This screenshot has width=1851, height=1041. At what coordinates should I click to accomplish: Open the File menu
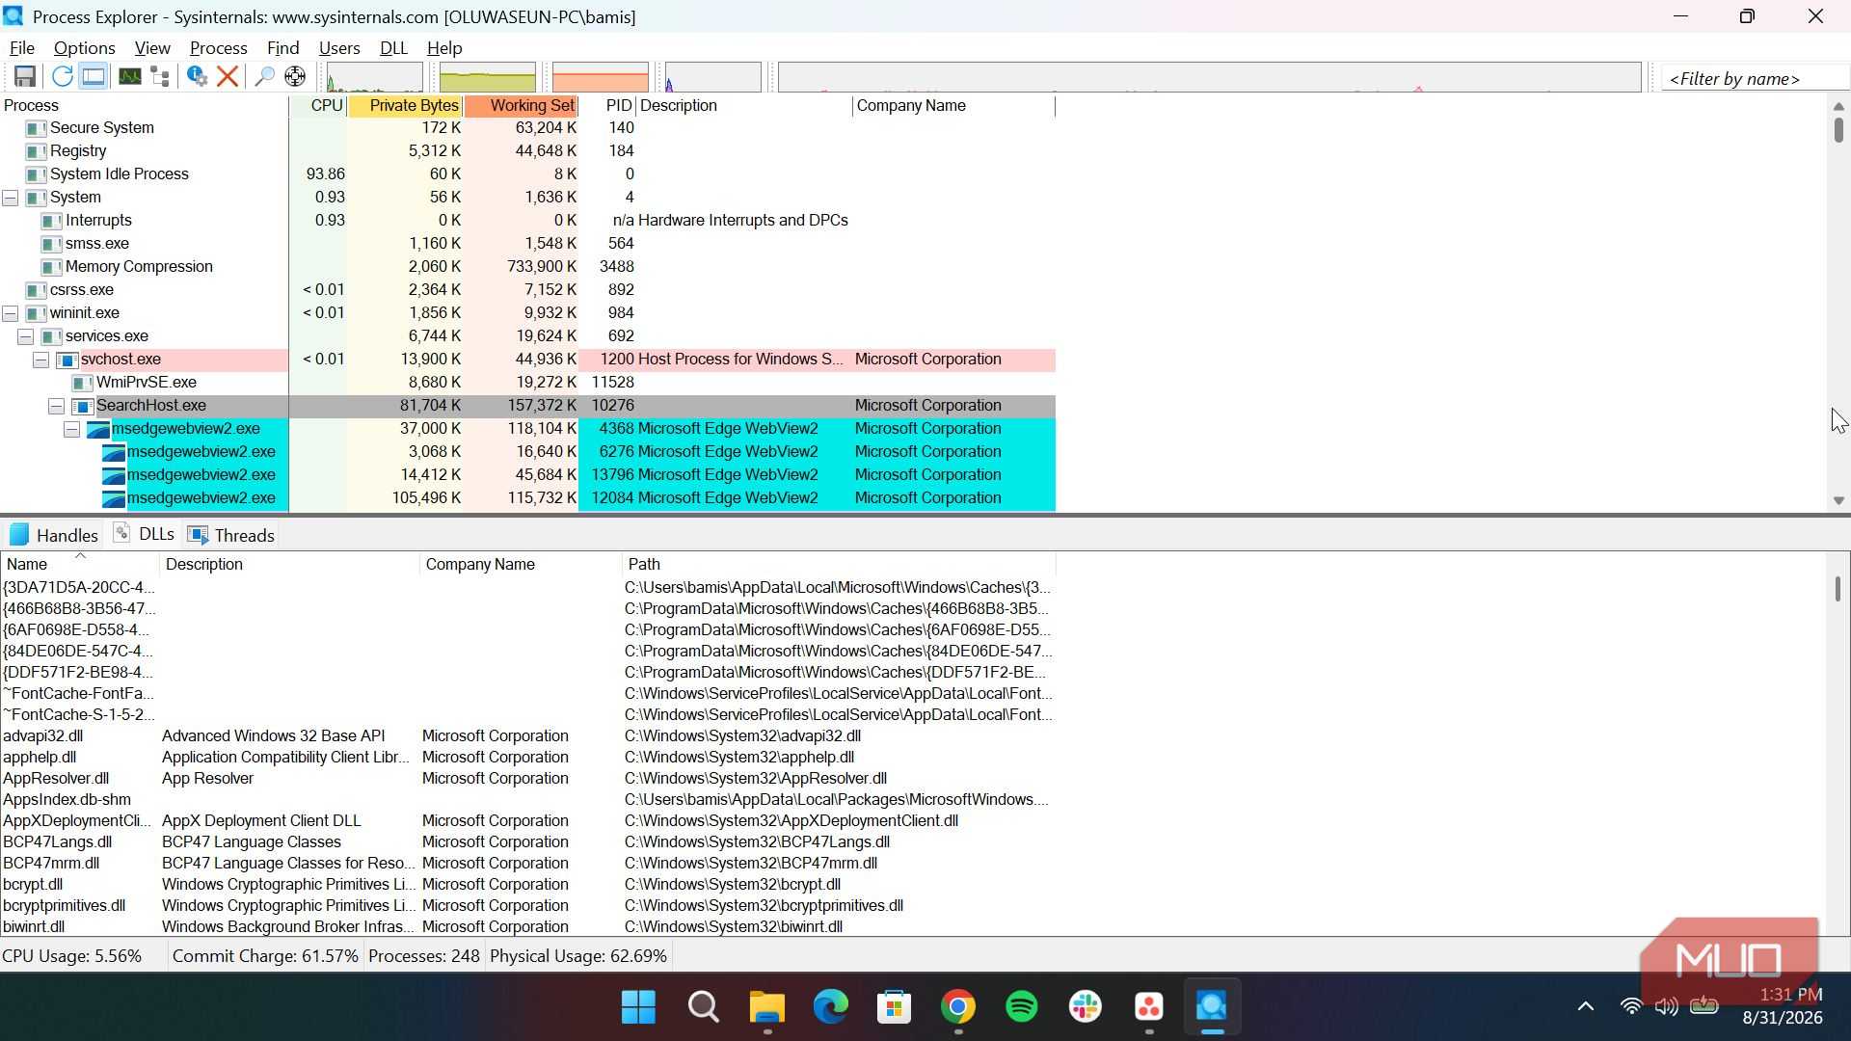21,48
